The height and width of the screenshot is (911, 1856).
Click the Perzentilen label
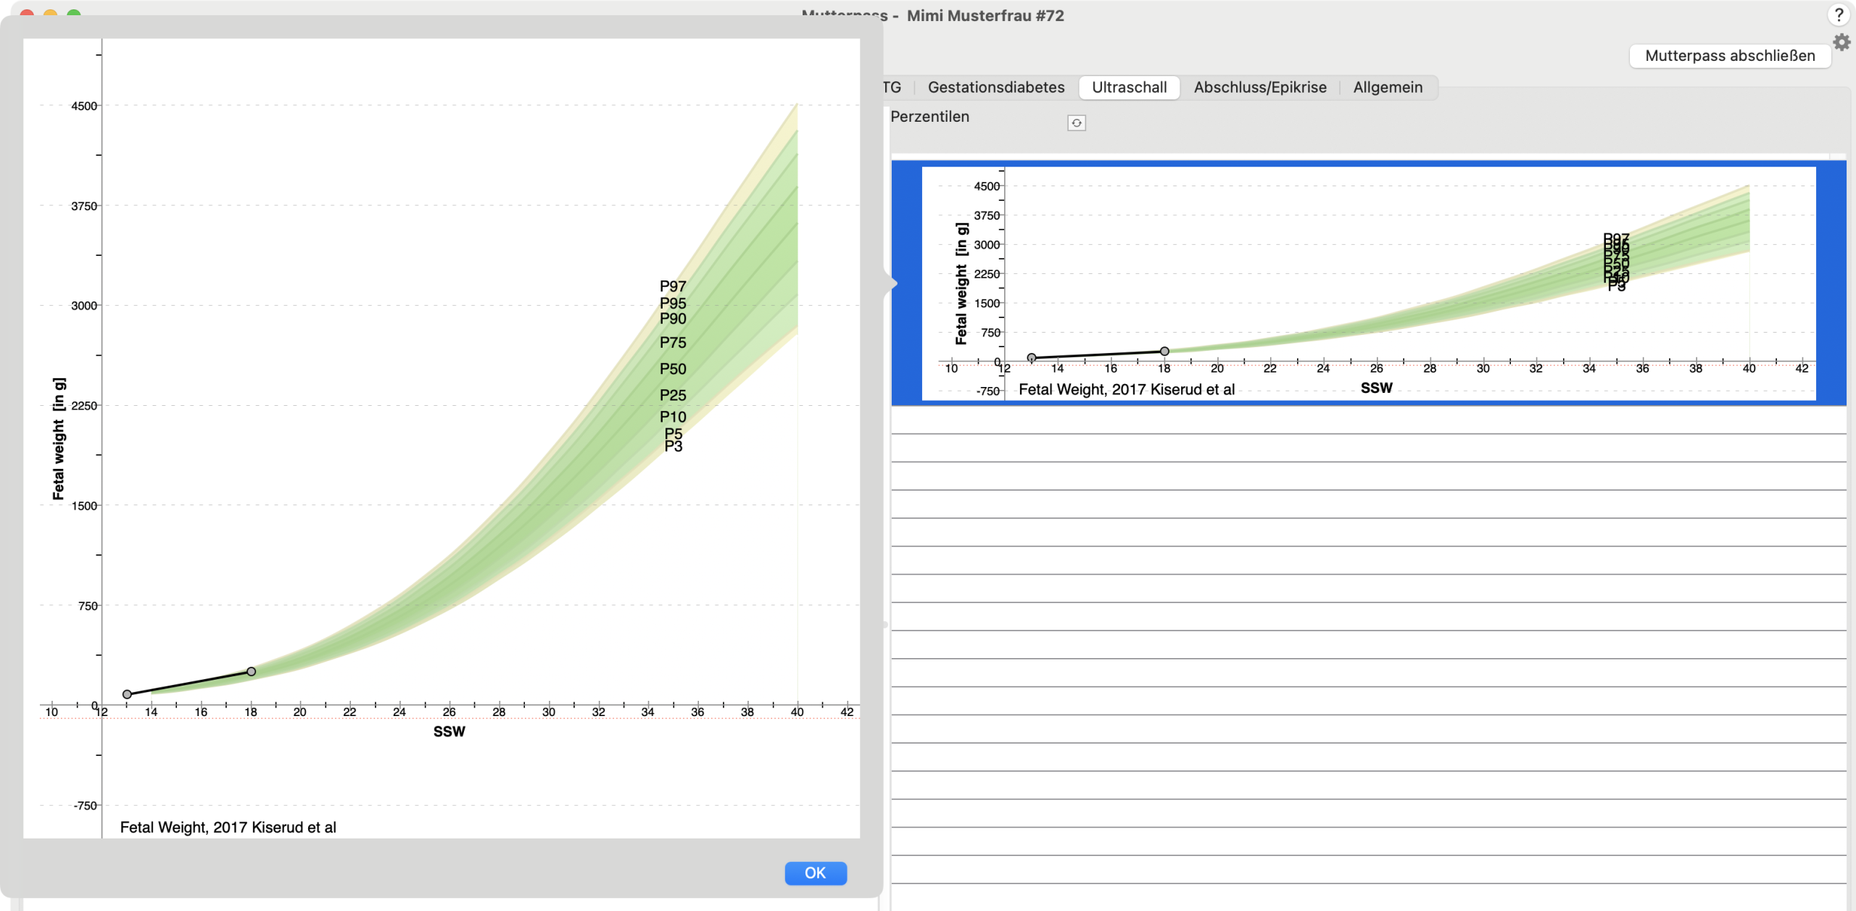pos(929,117)
